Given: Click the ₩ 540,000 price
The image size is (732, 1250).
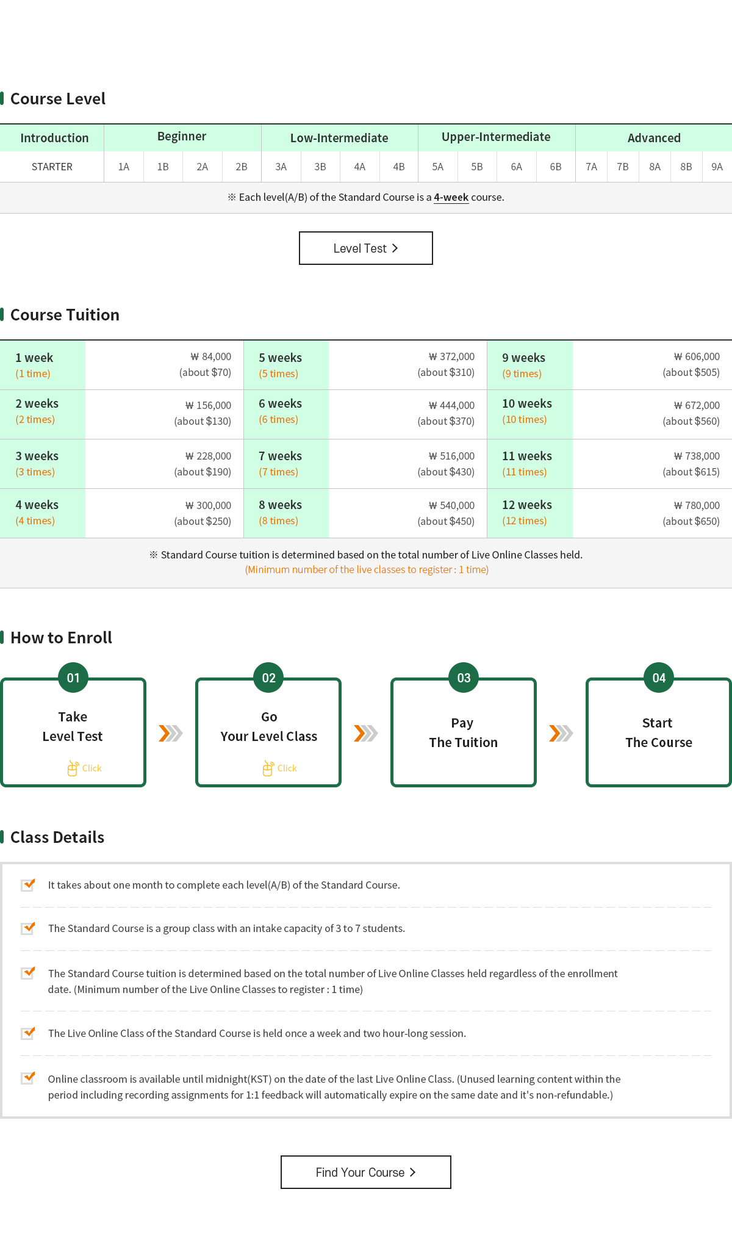Looking at the screenshot, I should pyautogui.click(x=451, y=505).
